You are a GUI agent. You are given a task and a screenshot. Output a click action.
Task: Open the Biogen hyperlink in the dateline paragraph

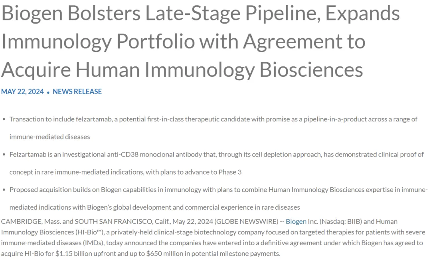click(x=296, y=221)
